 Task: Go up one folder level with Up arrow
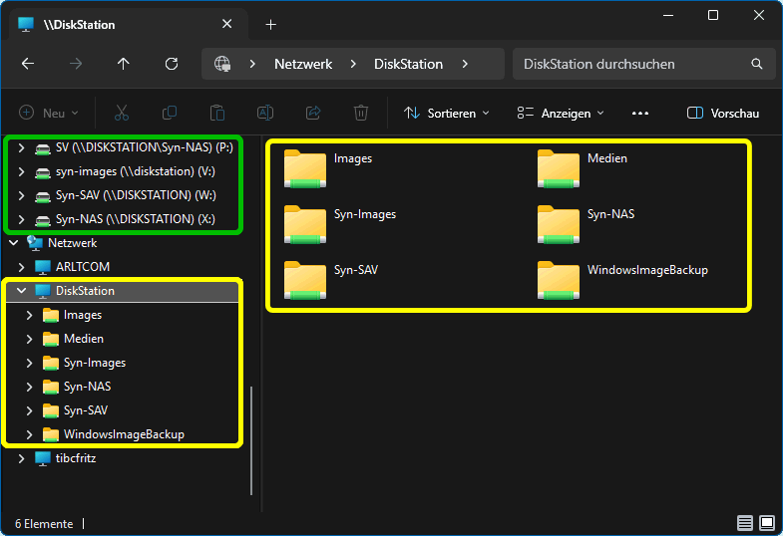124,64
